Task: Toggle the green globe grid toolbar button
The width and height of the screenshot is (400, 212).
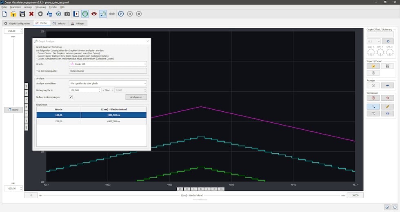Action: (85, 14)
